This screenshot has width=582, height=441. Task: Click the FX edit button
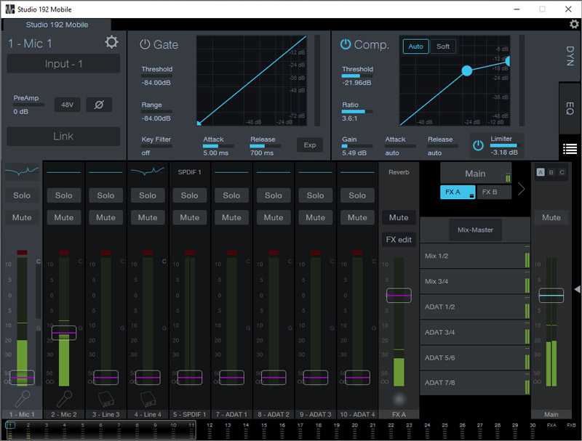tap(399, 240)
